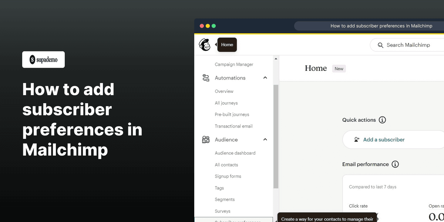Click the Audience contacts icon in sidebar

[x=206, y=139]
